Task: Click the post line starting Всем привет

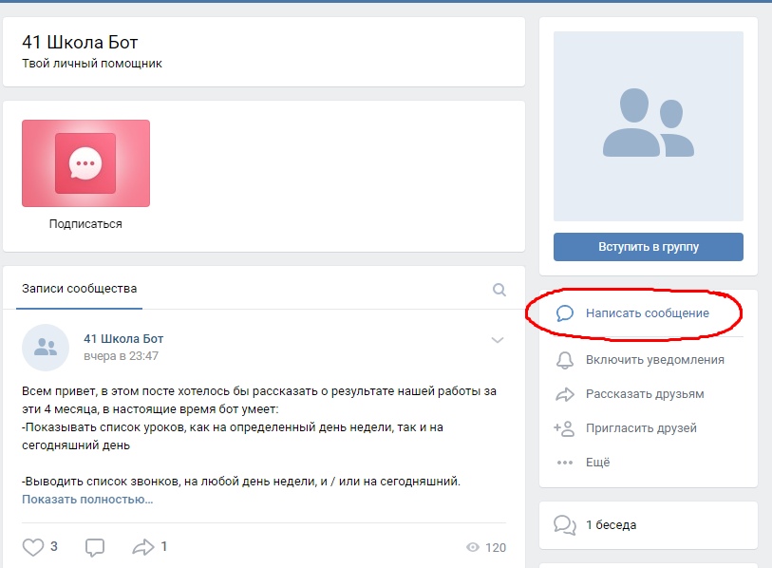Action: tap(259, 391)
